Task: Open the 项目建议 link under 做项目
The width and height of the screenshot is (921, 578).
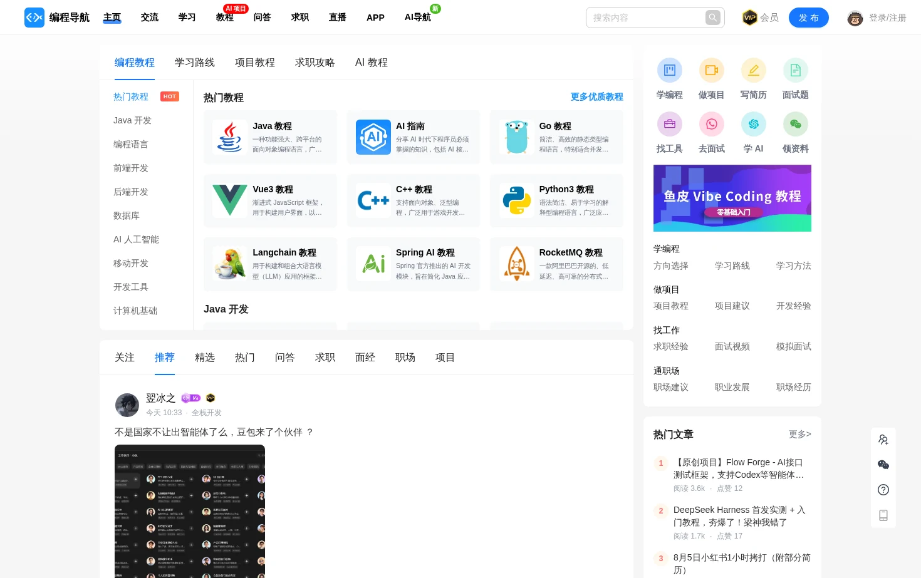Action: (732, 306)
